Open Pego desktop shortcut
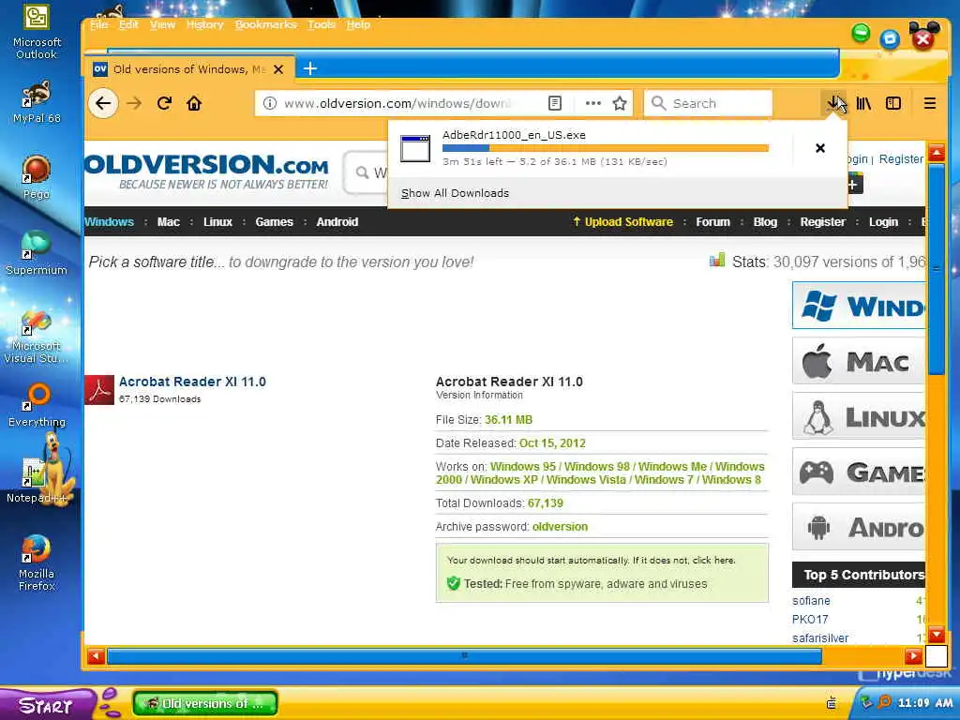Screen dimensions: 960x720 click(37, 177)
